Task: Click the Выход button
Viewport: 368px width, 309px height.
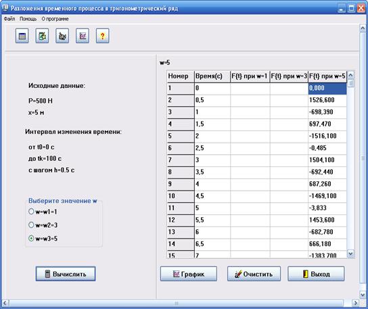Action: point(316,274)
